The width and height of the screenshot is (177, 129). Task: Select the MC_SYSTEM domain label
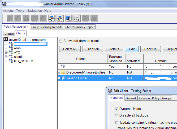(x=24, y=61)
